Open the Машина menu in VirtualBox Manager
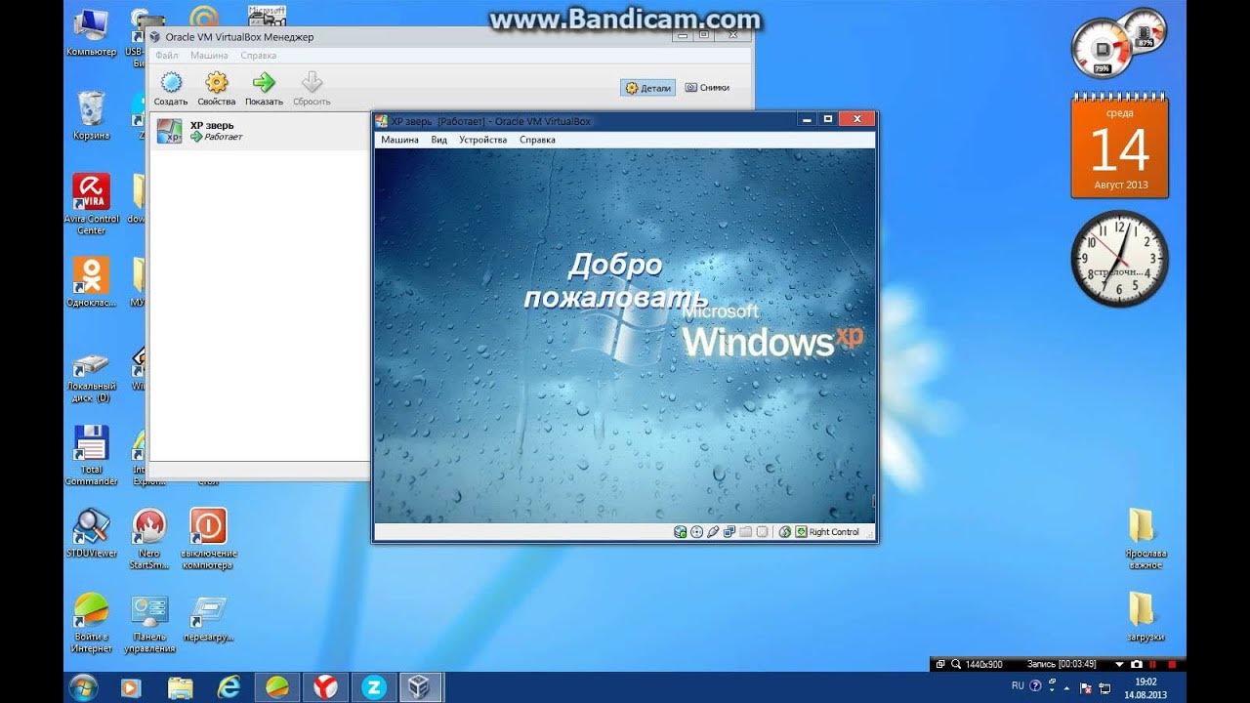The width and height of the screenshot is (1250, 703). [x=209, y=56]
